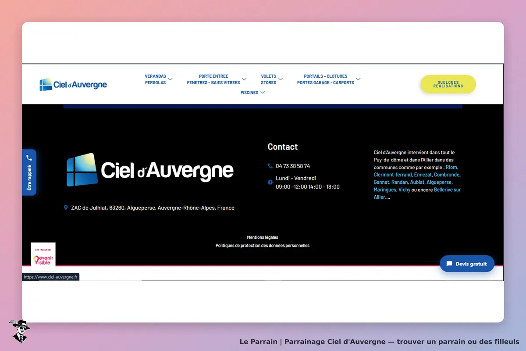Click the Devenir Visible badge

(x=43, y=257)
